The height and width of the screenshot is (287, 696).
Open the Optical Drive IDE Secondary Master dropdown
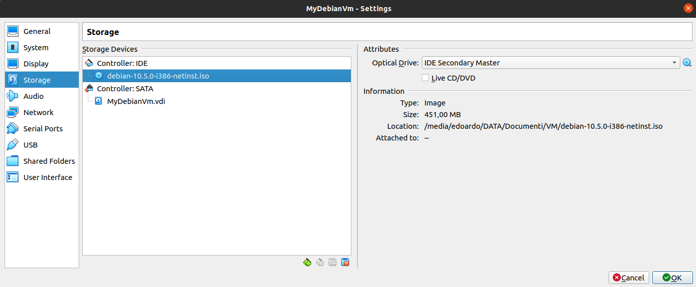[550, 63]
